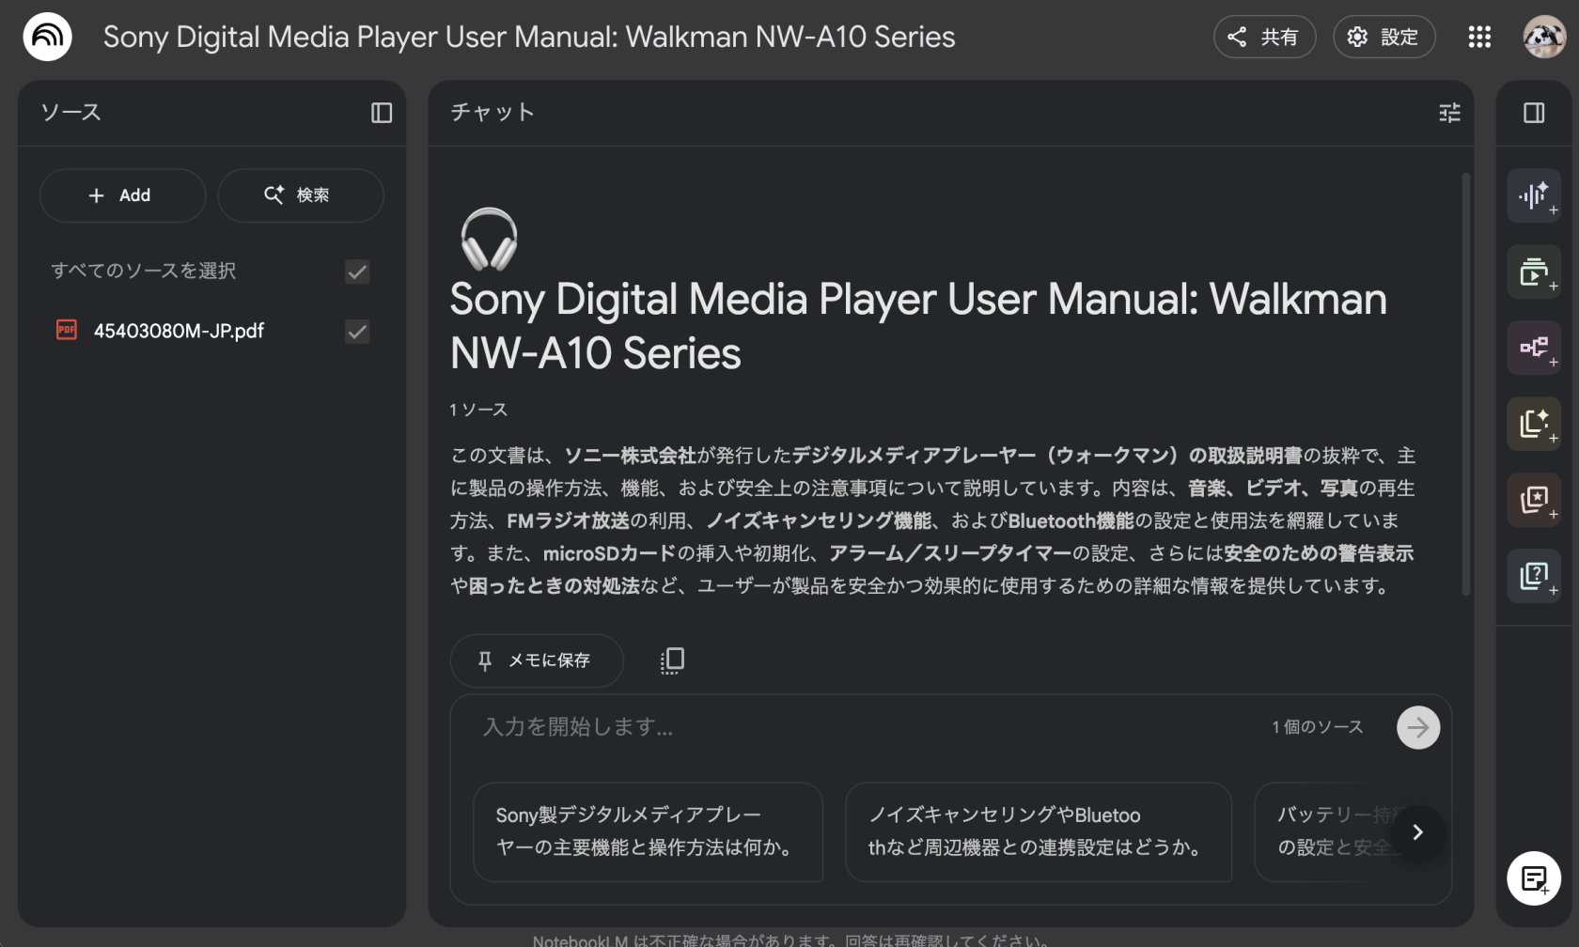Click the Add source button
This screenshot has width=1579, height=947.
pyautogui.click(x=122, y=195)
